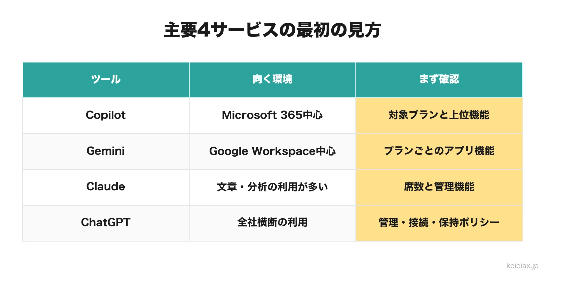Screen dimensions: 561x292
Task: Click the Gemini cell
Action: tap(106, 151)
